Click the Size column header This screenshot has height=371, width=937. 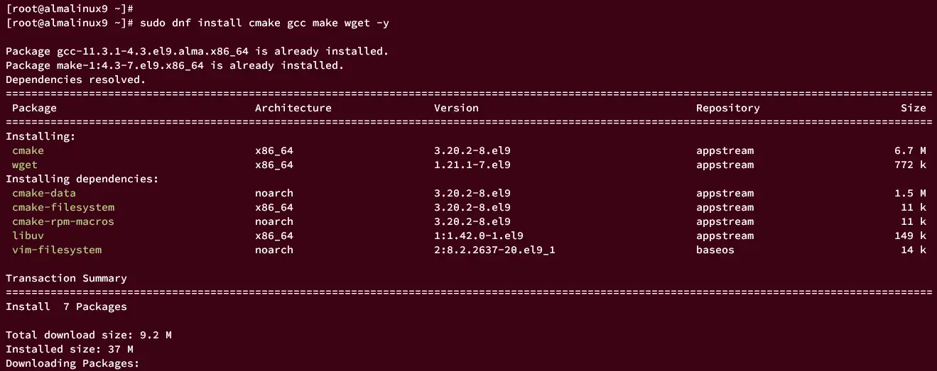(x=914, y=108)
